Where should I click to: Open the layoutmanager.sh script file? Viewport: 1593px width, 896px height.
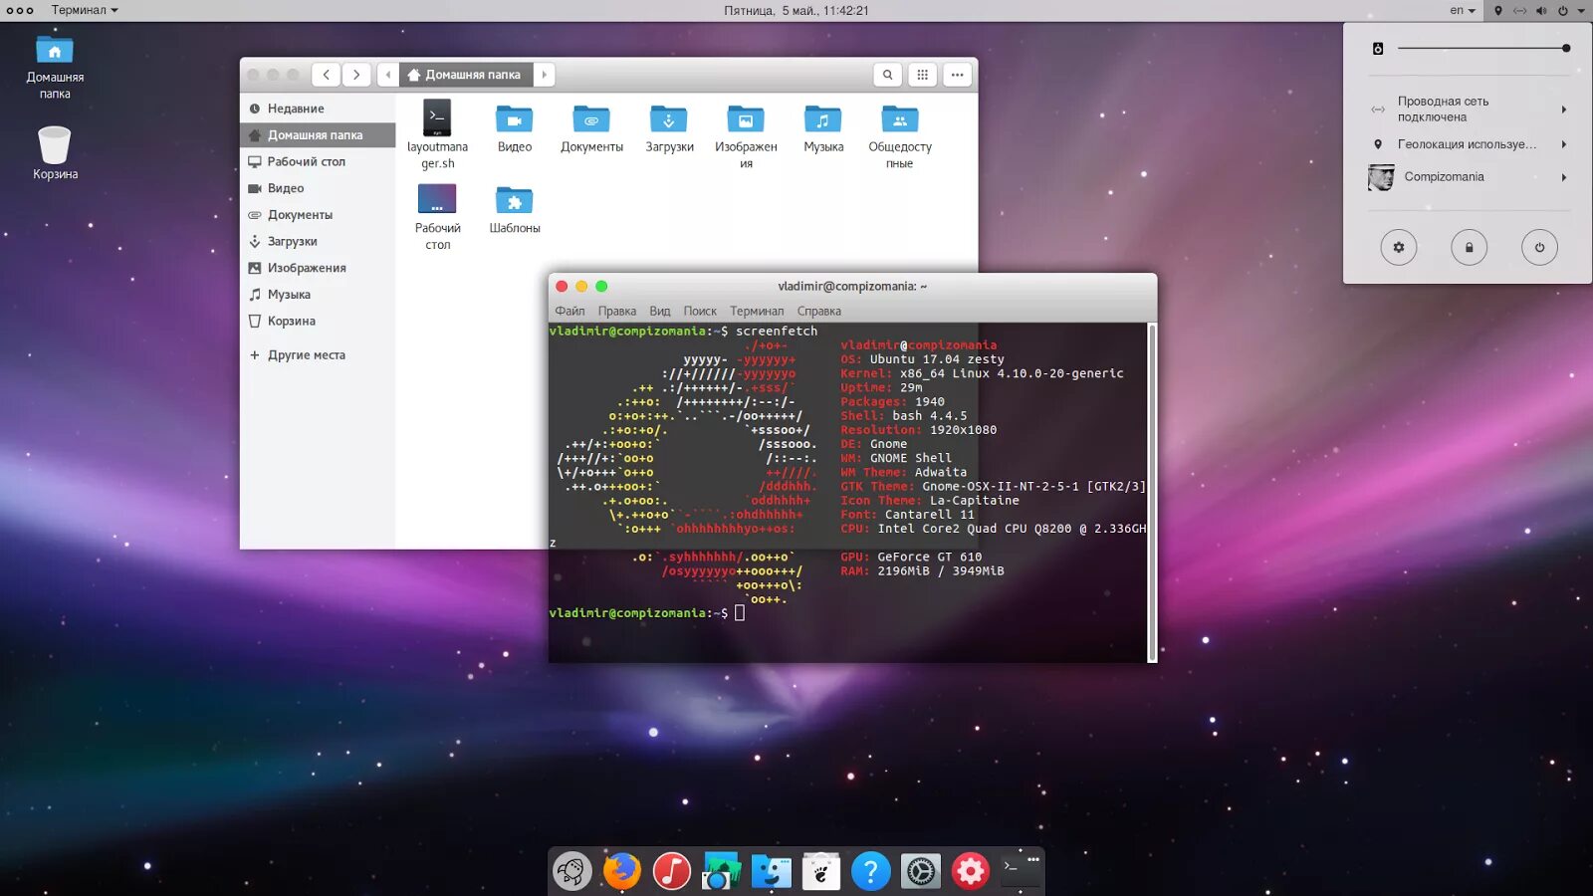(x=437, y=134)
